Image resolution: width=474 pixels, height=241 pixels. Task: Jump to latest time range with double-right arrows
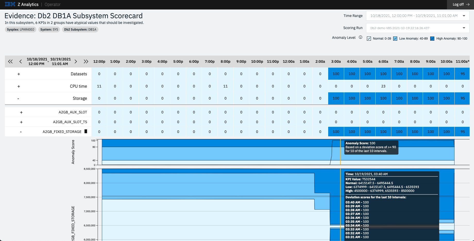tap(86, 61)
